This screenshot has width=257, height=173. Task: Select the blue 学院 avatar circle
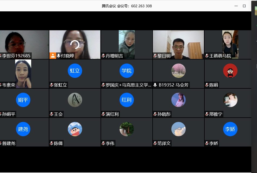(x=127, y=71)
